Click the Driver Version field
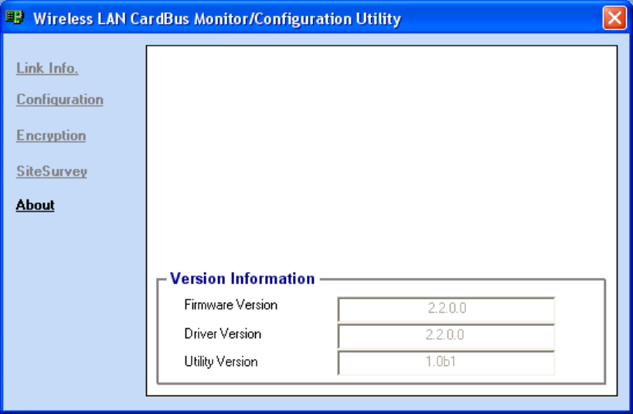The height and width of the screenshot is (414, 633). [x=446, y=336]
